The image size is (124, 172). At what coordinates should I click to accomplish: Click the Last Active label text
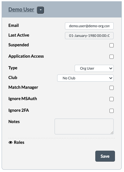19,35
